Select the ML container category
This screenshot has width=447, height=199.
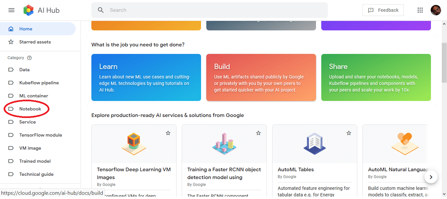[x=38, y=96]
